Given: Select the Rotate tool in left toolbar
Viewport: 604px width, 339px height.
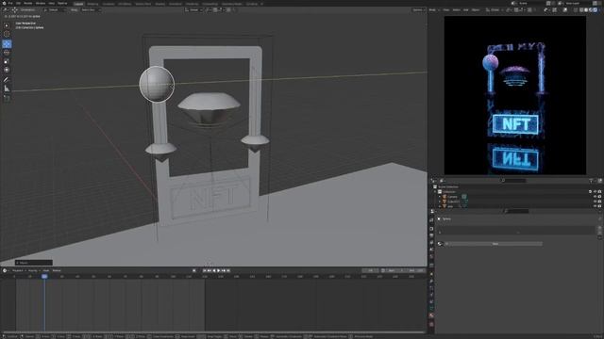Looking at the screenshot, I should [7, 53].
